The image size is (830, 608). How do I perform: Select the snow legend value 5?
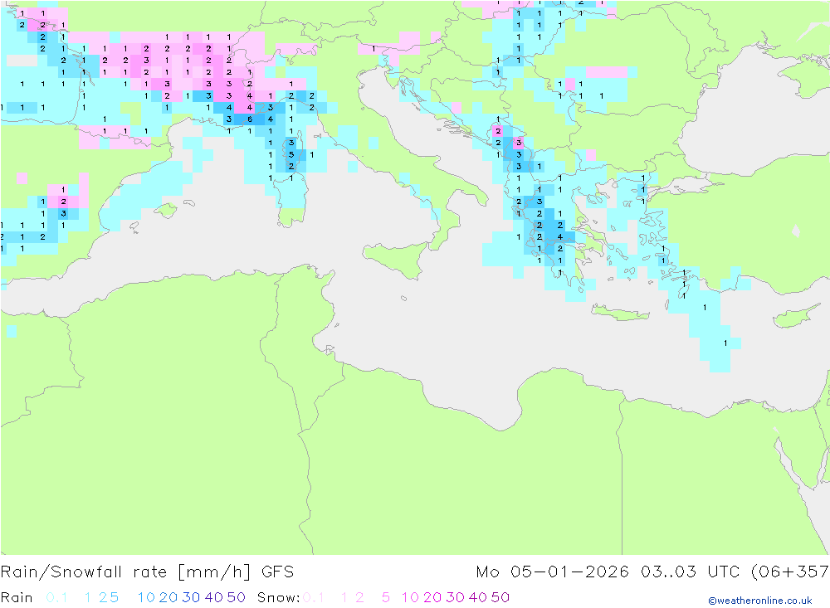[x=386, y=597]
